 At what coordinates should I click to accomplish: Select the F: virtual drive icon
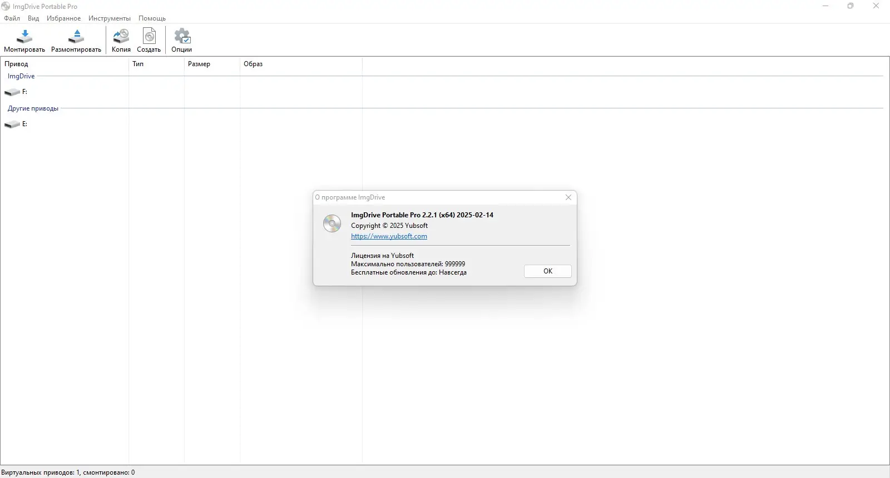click(12, 92)
